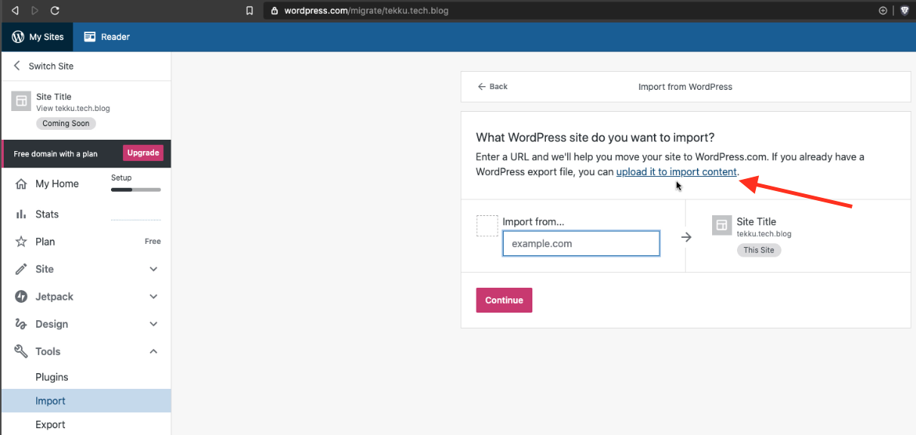Click the upload it to import content link
916x435 pixels.
[676, 171]
